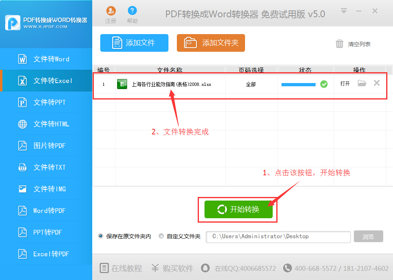This screenshot has height=280, width=393.
Task: Click the output path input field
Action: pos(278,237)
